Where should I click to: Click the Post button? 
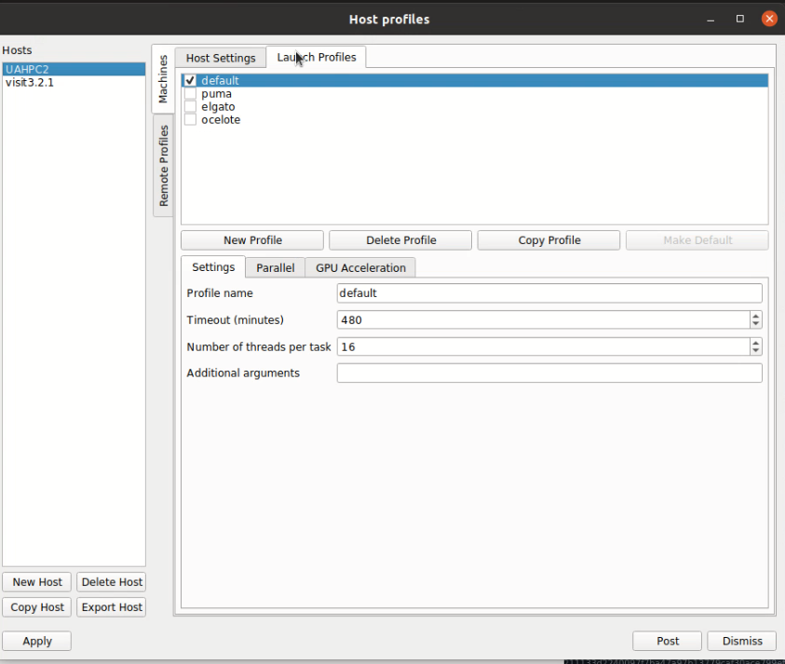click(x=668, y=641)
